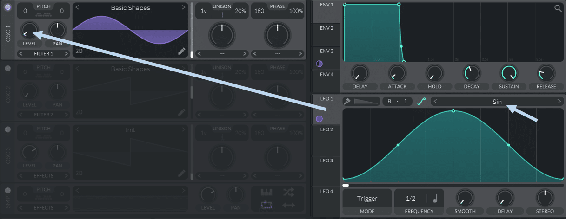Switch to the ENV 2 tab
Screen dimensions: 566x219
pyautogui.click(x=326, y=34)
